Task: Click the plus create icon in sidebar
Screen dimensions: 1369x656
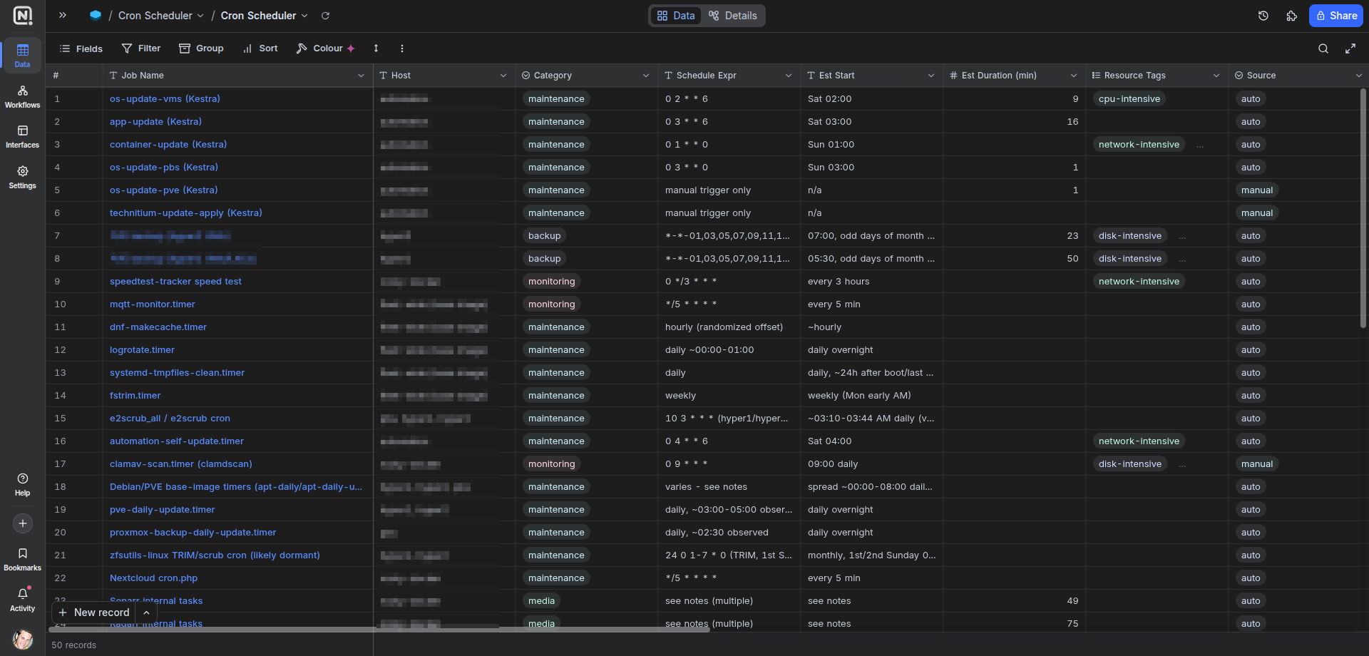Action: pyautogui.click(x=23, y=523)
